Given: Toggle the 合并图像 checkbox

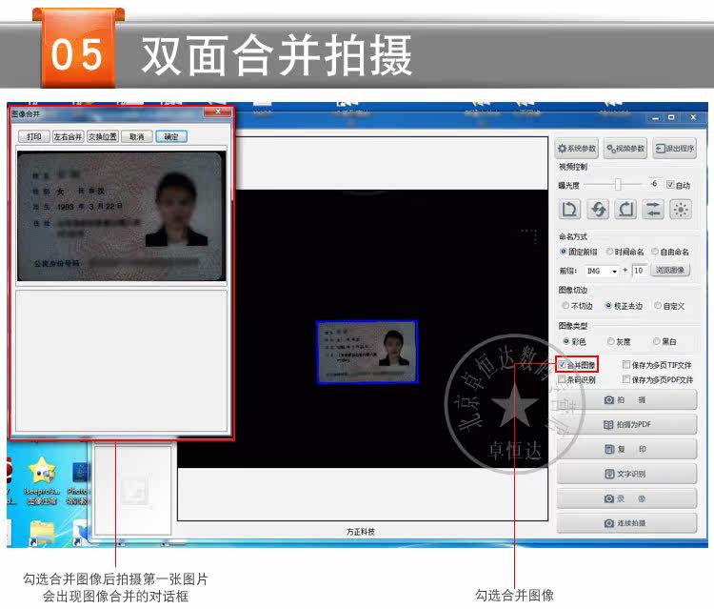Looking at the screenshot, I should click(x=563, y=365).
